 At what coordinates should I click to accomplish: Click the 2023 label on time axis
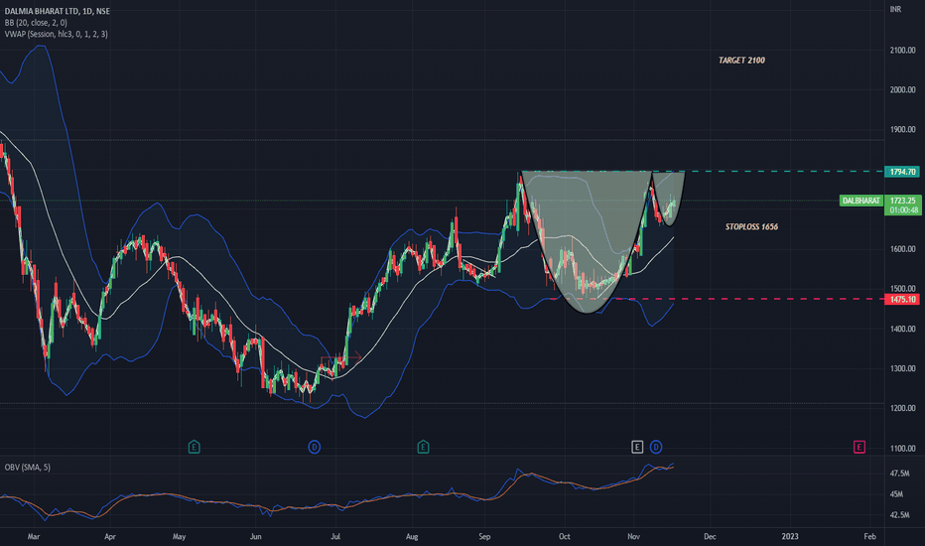point(790,536)
